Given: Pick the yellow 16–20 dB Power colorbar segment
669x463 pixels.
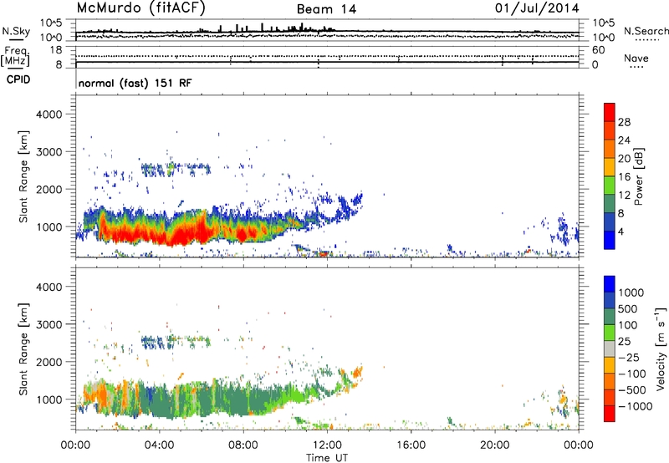Looking at the screenshot, I should (610, 167).
